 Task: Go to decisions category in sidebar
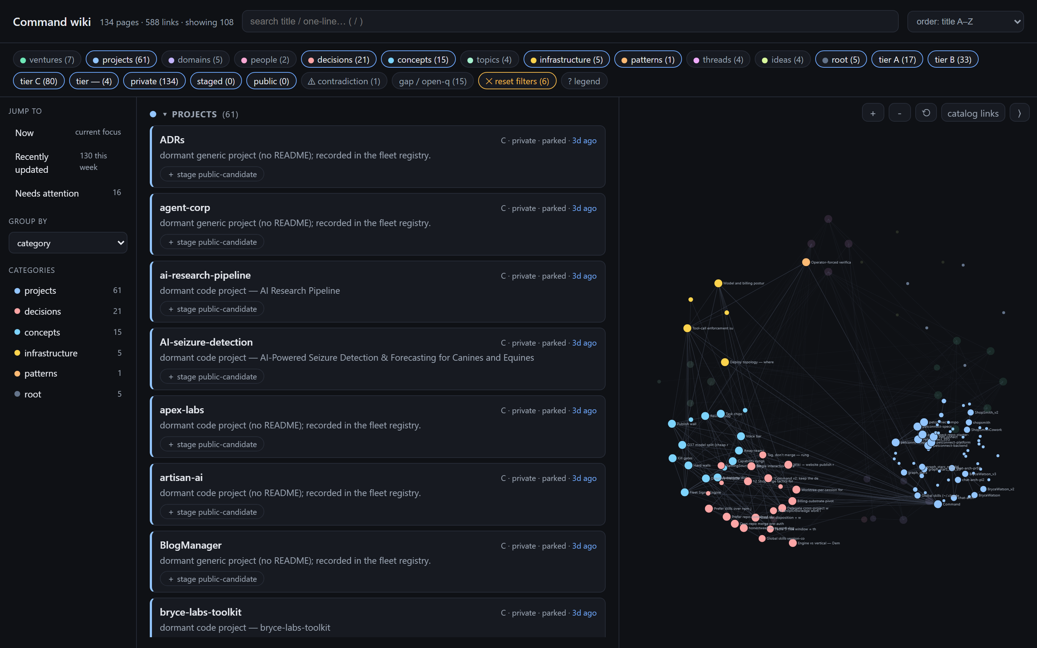68,311
